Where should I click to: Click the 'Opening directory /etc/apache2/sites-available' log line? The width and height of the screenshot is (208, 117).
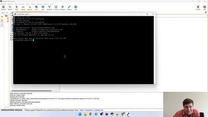pos(25,102)
